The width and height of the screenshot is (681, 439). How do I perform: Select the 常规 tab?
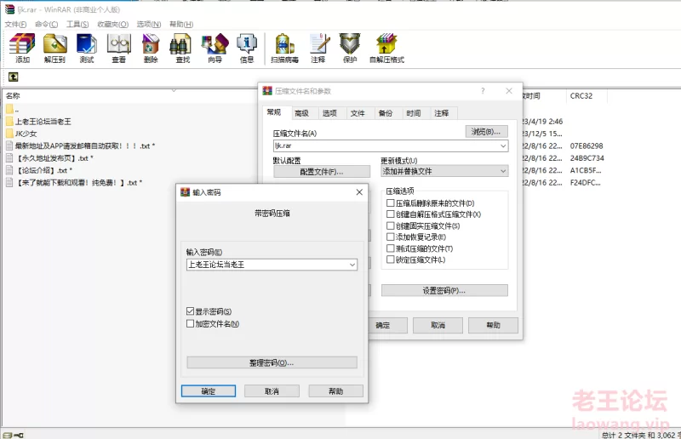pyautogui.click(x=274, y=112)
